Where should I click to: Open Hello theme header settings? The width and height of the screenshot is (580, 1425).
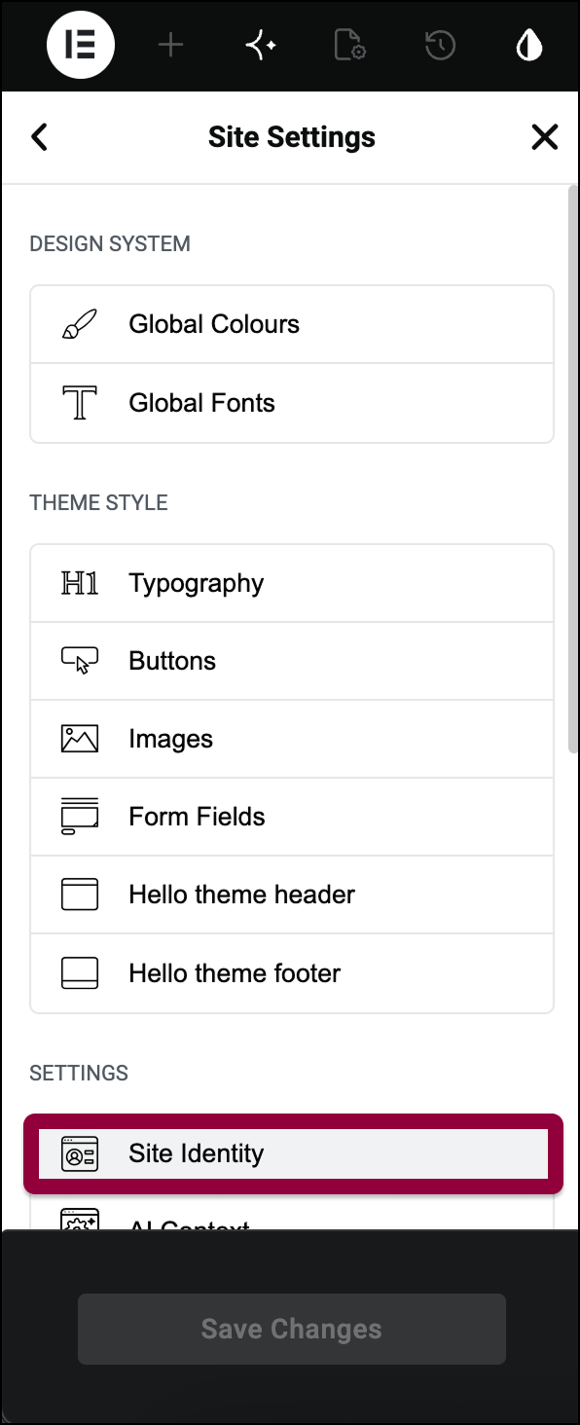click(292, 895)
